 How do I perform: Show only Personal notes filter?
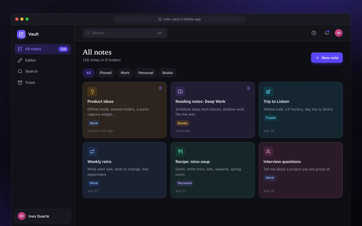(x=146, y=73)
